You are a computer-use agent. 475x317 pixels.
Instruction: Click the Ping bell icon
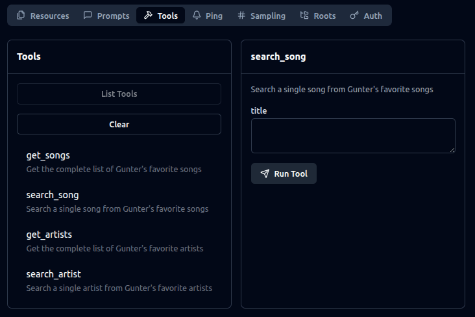[197, 16]
